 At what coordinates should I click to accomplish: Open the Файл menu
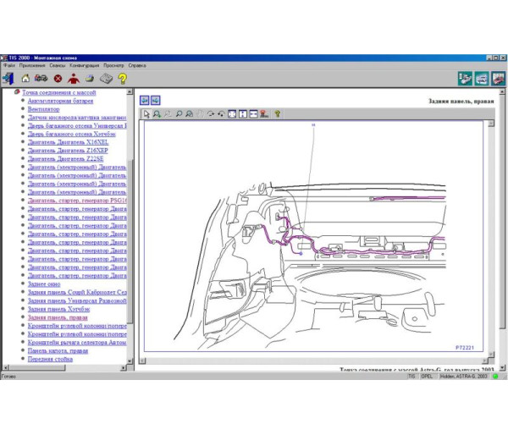9,64
